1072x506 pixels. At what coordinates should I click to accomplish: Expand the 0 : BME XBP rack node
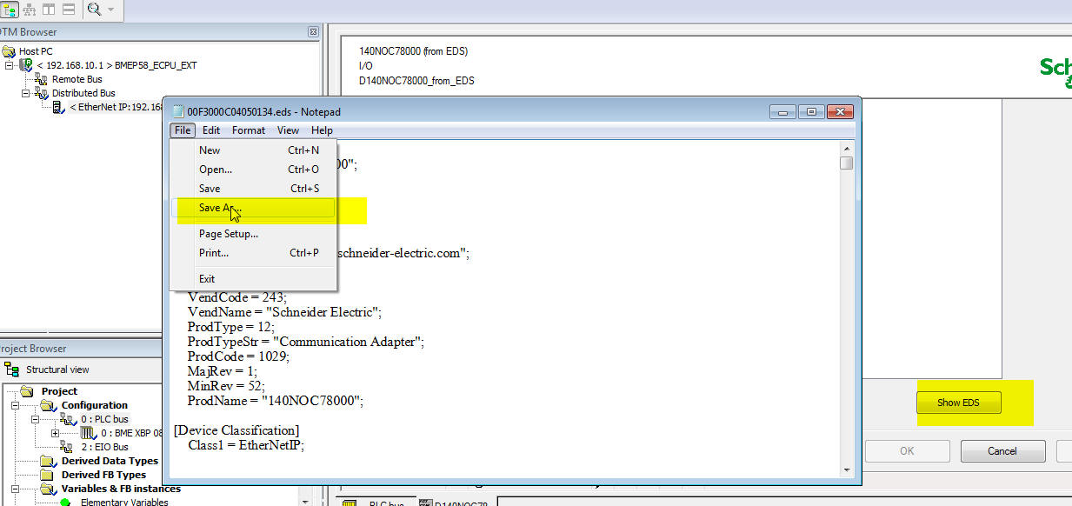[x=56, y=433]
